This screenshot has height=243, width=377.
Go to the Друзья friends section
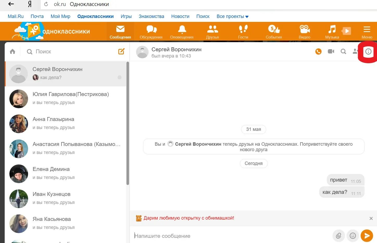[213, 32]
